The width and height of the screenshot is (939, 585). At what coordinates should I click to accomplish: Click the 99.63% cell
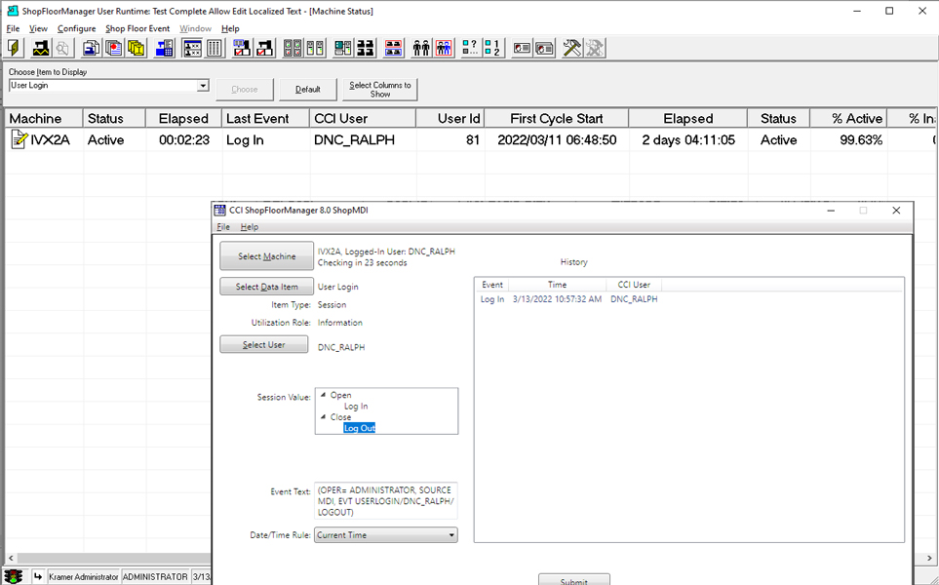pos(848,140)
